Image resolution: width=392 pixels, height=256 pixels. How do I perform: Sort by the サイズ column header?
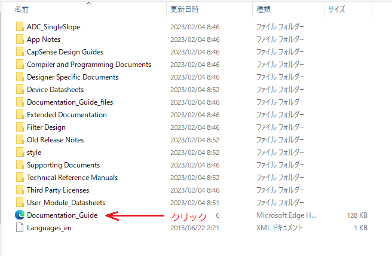pos(336,9)
